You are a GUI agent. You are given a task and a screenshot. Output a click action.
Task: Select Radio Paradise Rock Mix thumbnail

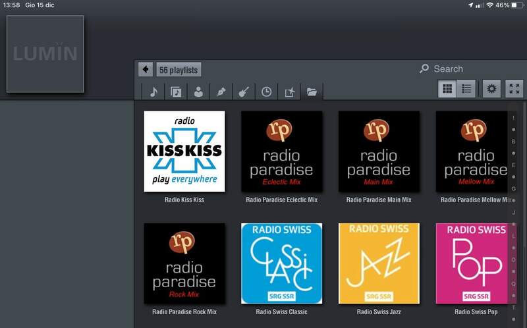point(184,263)
